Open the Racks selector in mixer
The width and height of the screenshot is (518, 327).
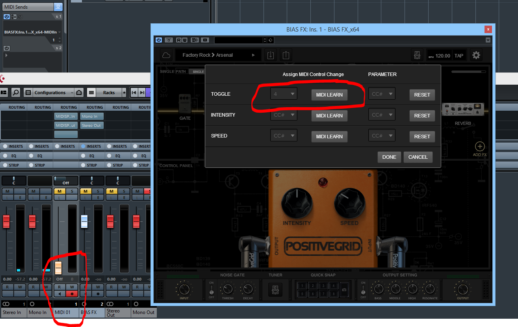[109, 93]
